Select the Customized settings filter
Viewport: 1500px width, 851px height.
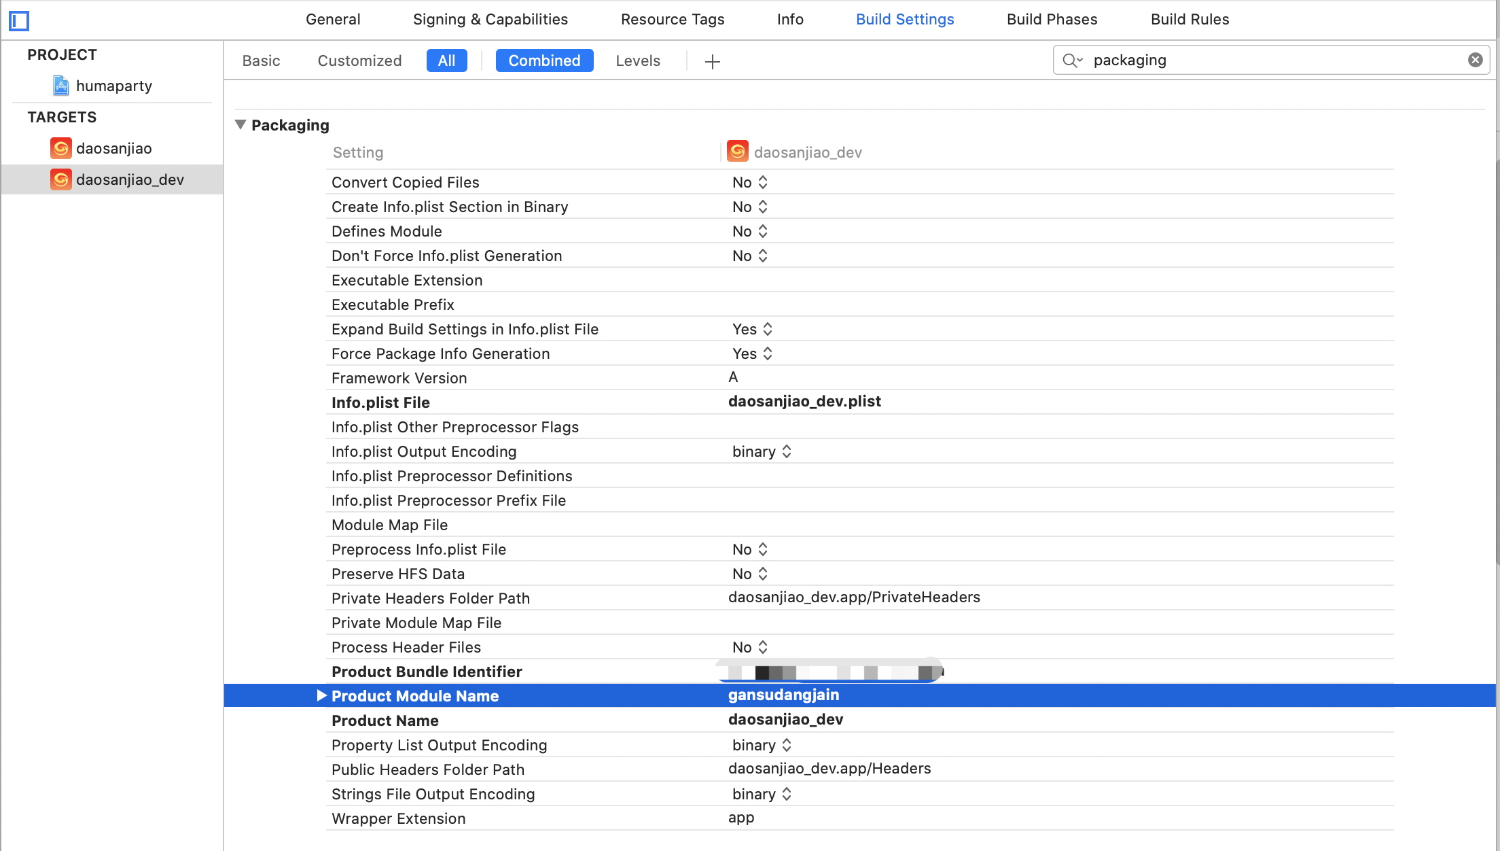359,60
